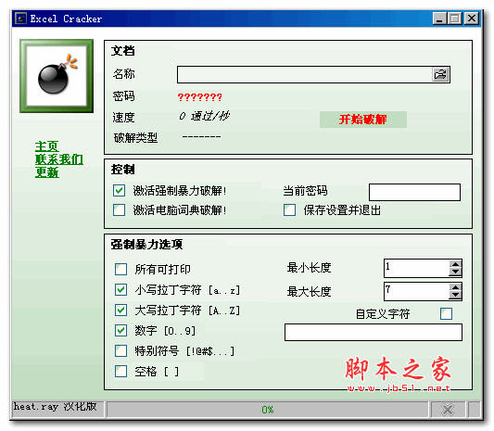Open the 更新 update link

point(47,172)
